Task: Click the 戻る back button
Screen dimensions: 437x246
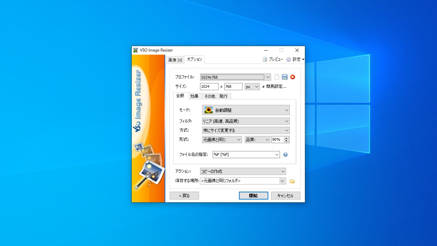Action: point(184,196)
